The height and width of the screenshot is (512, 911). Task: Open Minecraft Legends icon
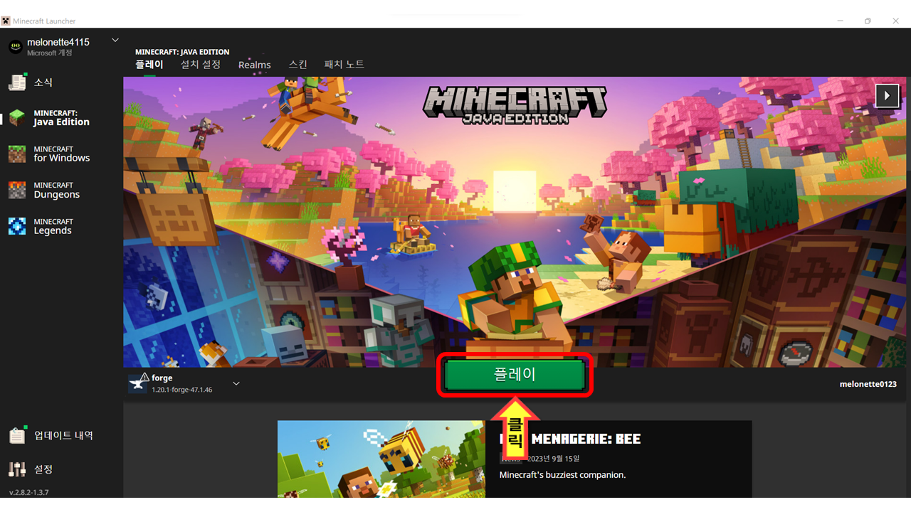17,226
